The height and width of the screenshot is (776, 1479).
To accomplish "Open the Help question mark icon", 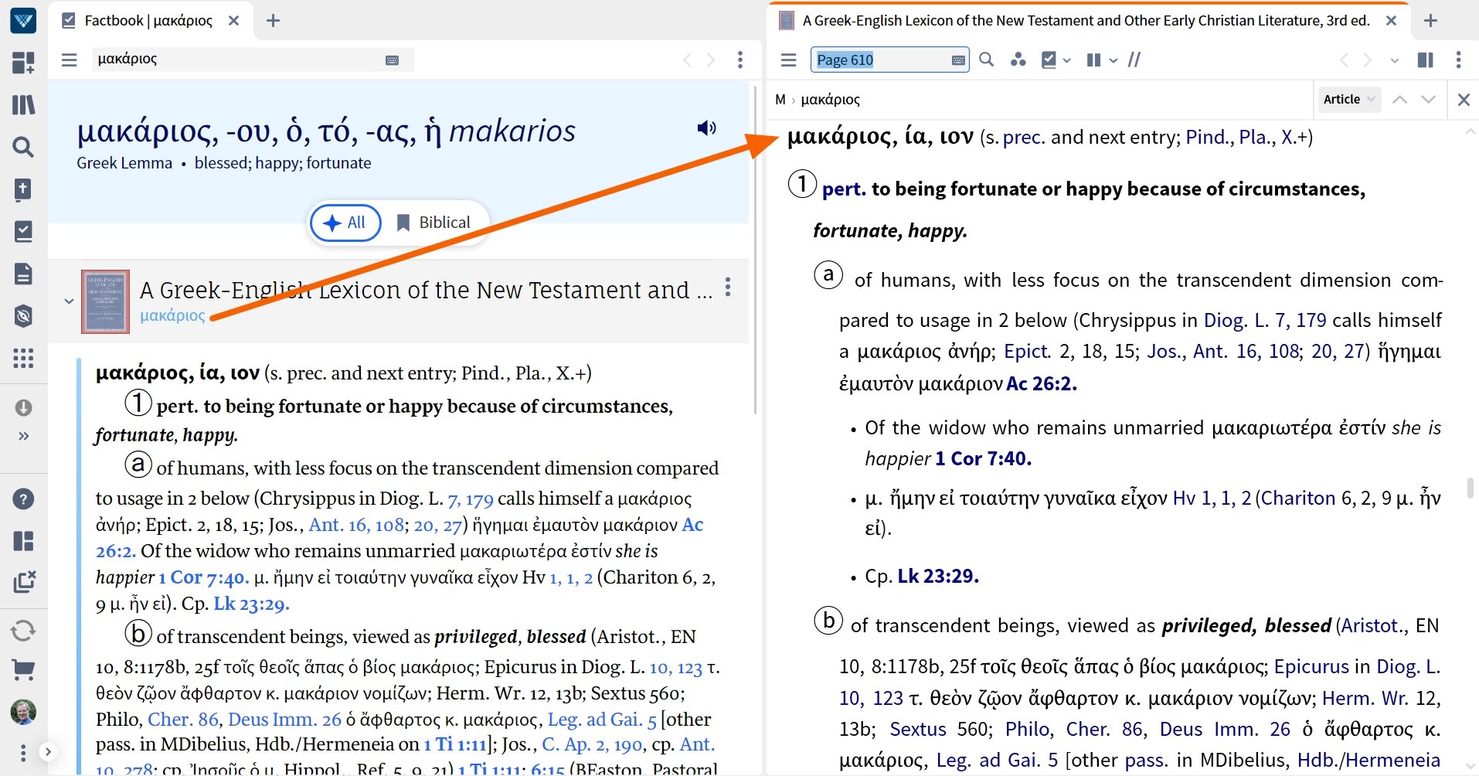I will tap(23, 499).
